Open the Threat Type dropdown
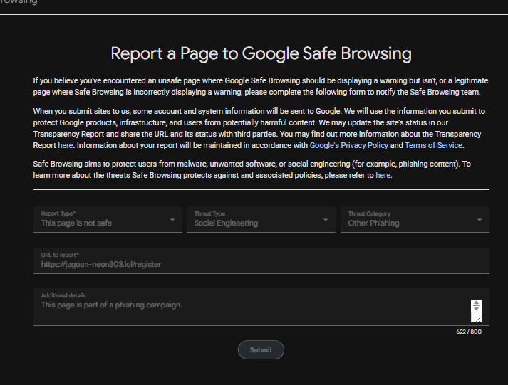 click(261, 219)
